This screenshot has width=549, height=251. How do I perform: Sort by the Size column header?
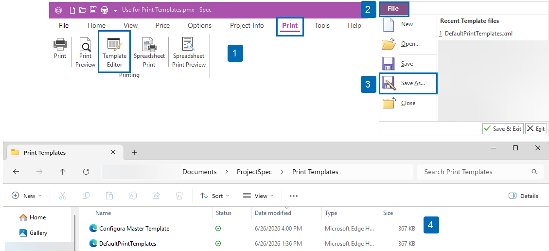388,213
